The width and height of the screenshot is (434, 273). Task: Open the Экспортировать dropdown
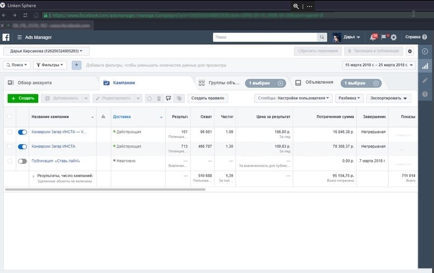389,98
